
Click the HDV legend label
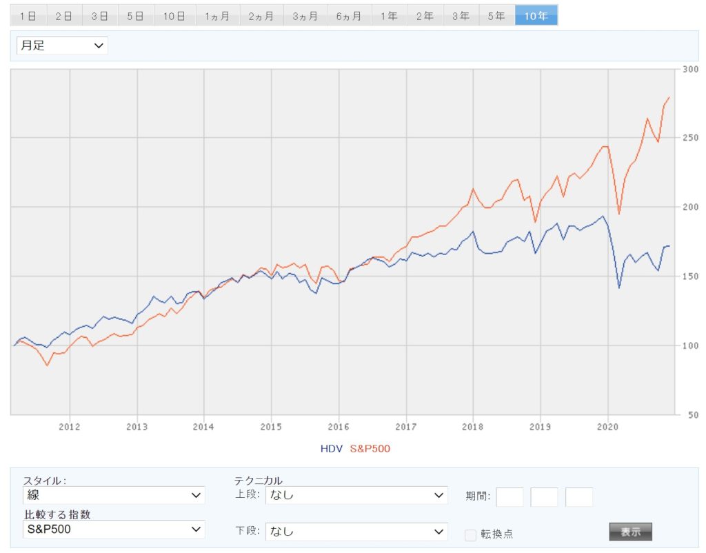pos(332,448)
